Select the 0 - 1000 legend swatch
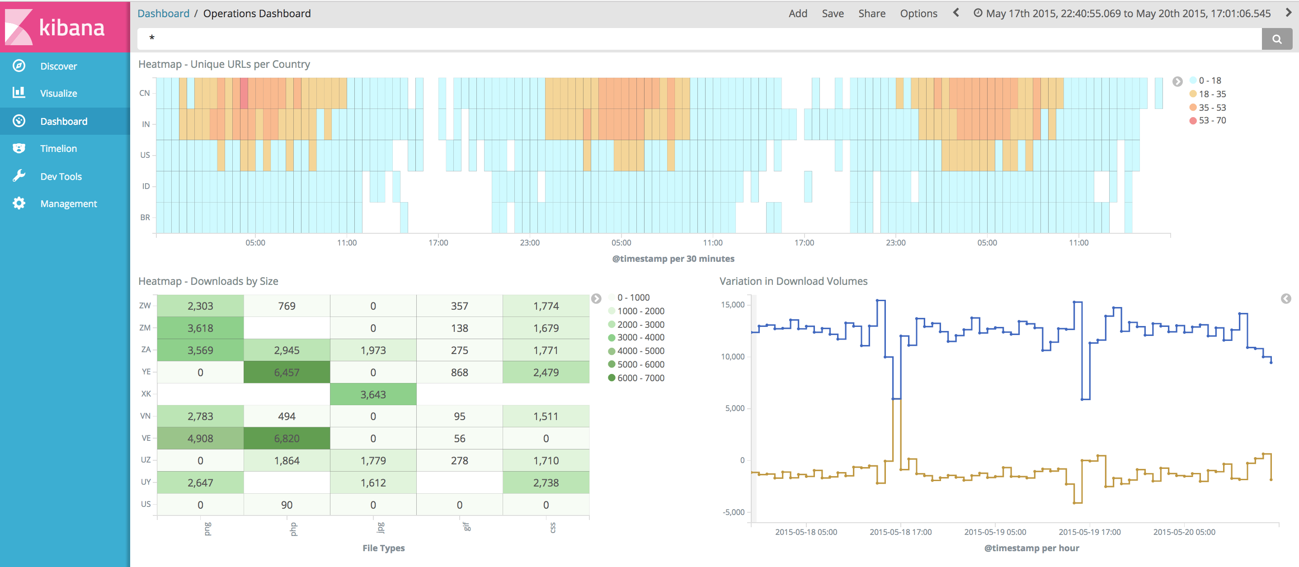The width and height of the screenshot is (1299, 567). 611,297
